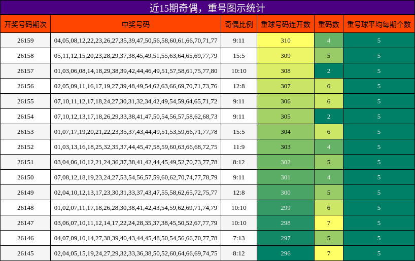Viewport: 415px width, 261px height.
Task: Select winning numbers starting 01,07,17,19,20
Action: click(136, 132)
